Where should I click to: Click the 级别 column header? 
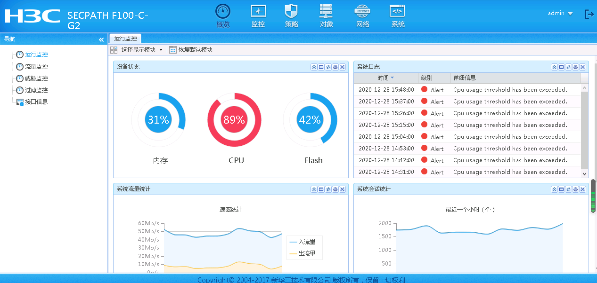click(434, 78)
